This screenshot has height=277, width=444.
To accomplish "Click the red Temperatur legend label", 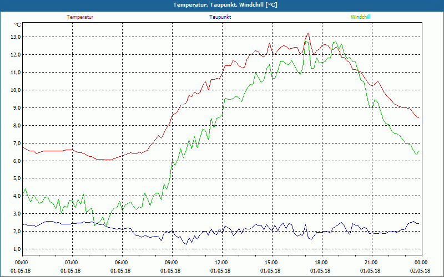I will 80,17.
